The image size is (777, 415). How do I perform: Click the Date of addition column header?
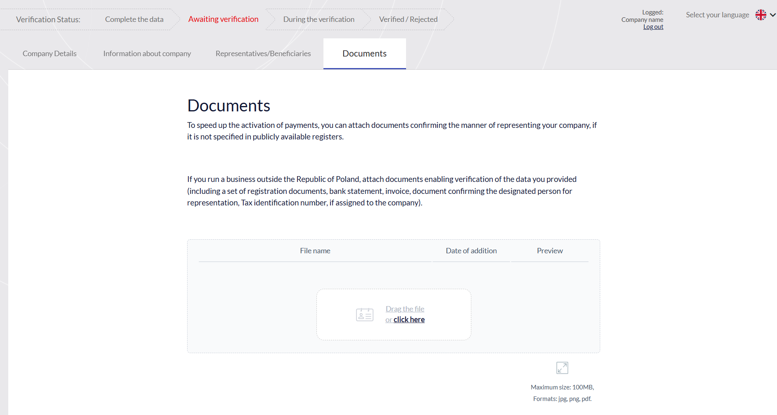[x=471, y=251]
